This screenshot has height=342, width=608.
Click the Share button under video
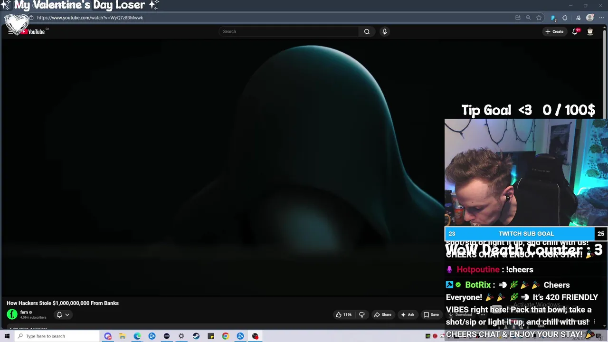pos(383,314)
